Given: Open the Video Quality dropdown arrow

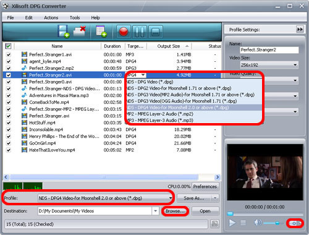Looking at the screenshot, I should 295,80.
